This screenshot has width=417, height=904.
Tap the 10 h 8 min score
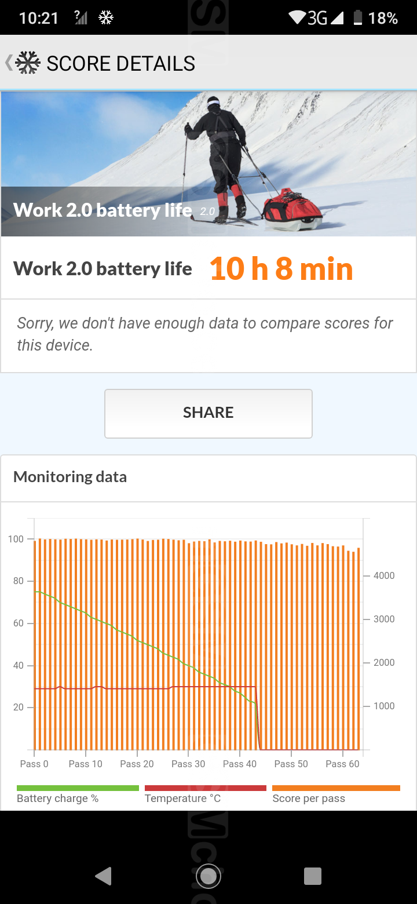(x=281, y=269)
